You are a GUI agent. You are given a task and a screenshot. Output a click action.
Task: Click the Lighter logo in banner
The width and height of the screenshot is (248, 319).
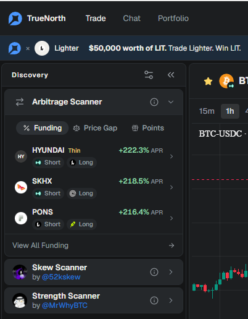pos(42,48)
